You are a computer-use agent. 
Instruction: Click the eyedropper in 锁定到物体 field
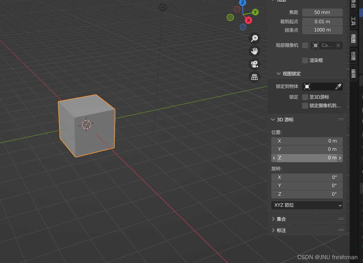point(338,86)
